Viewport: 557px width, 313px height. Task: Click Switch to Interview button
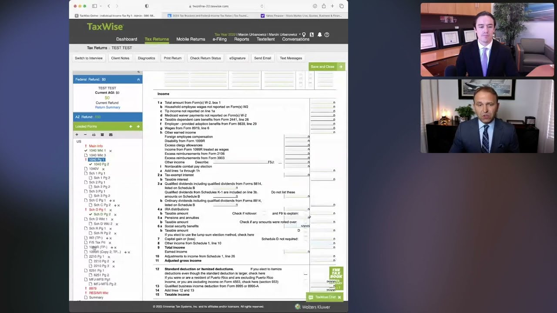[x=89, y=58]
